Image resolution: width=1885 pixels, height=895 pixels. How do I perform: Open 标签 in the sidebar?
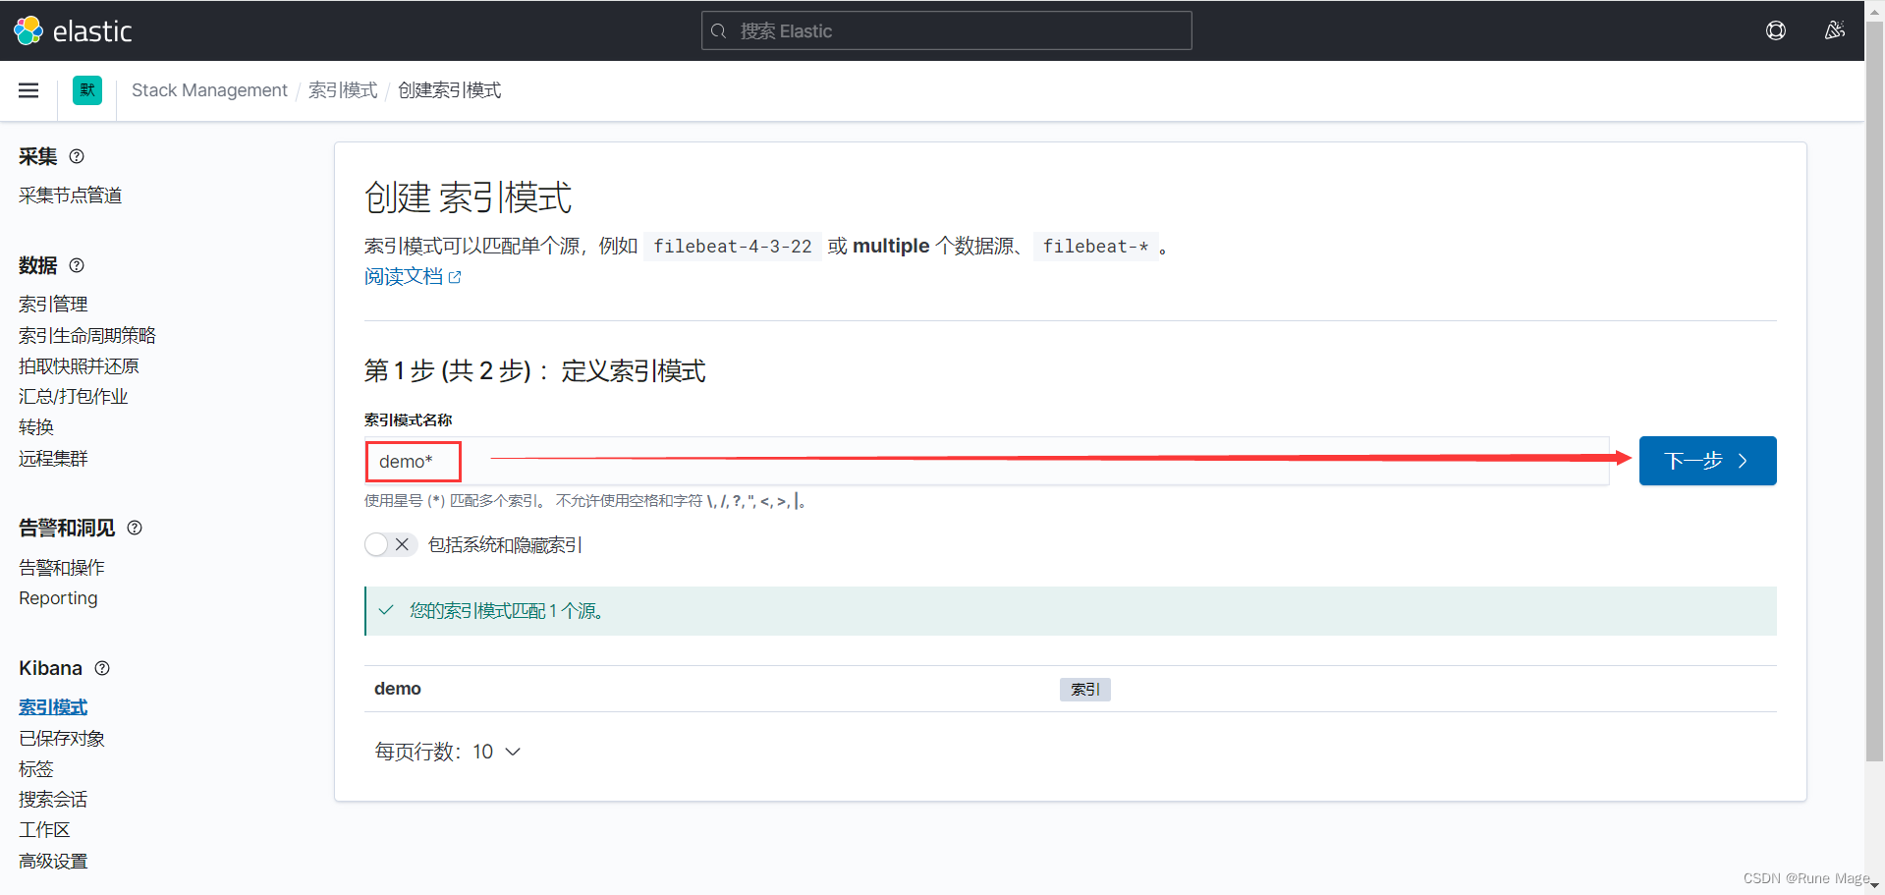coord(36,769)
